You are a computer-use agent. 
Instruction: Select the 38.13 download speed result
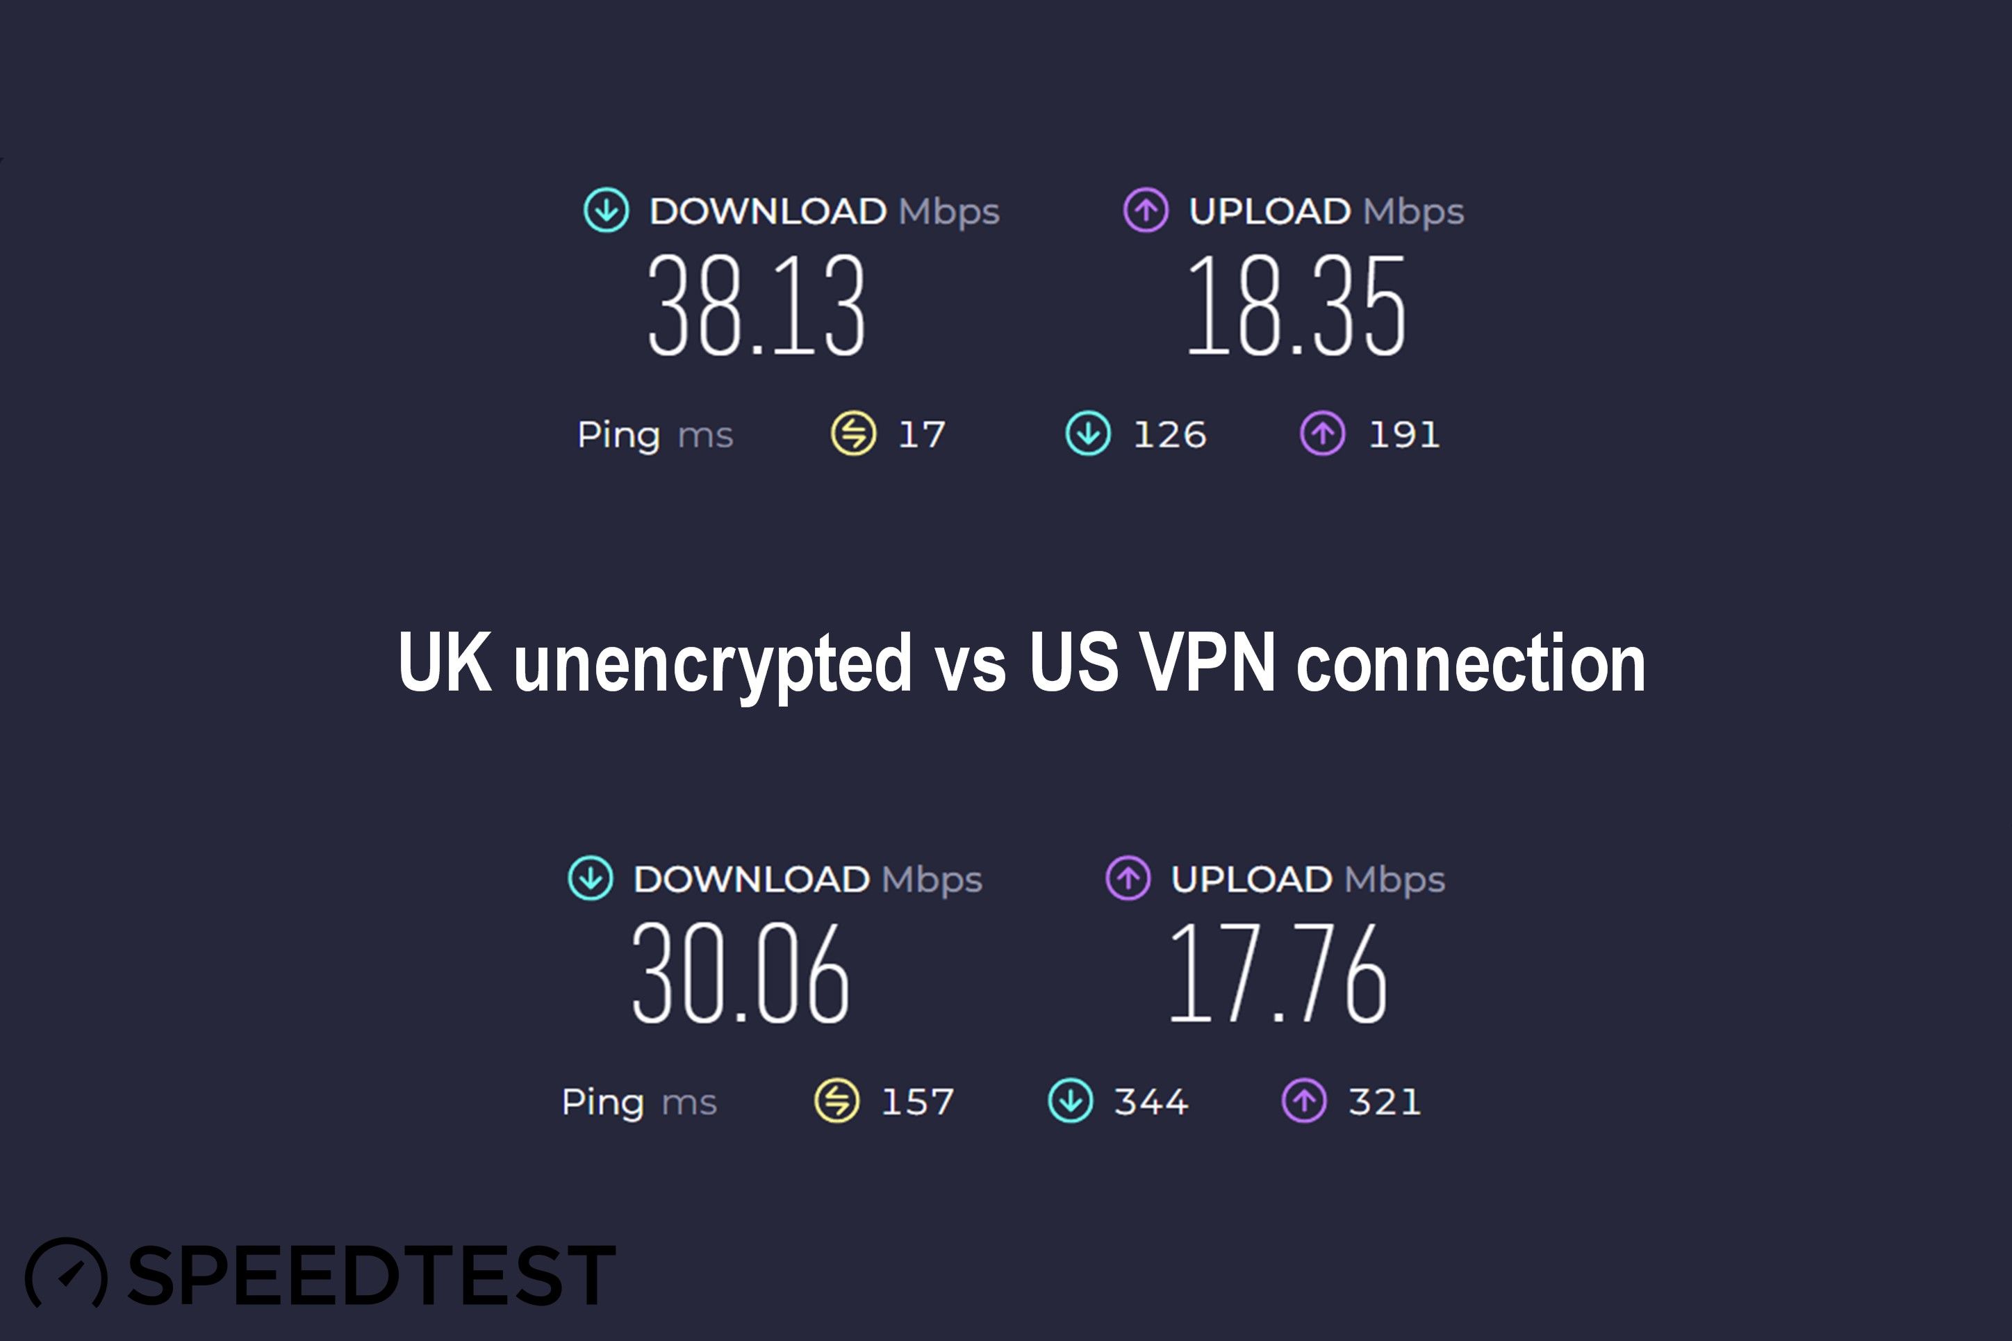[x=757, y=305]
